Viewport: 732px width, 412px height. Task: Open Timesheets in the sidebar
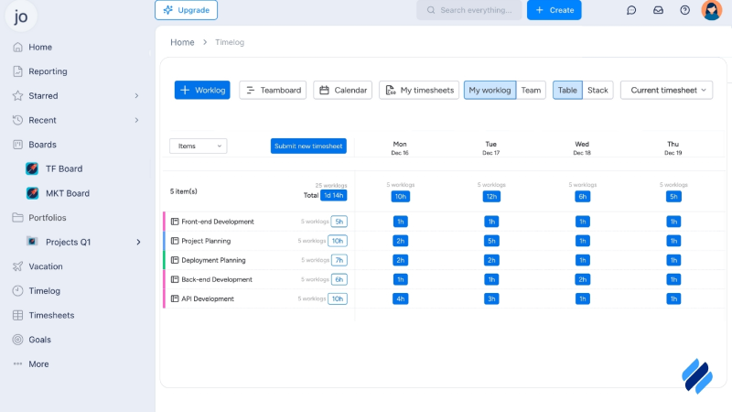(51, 315)
